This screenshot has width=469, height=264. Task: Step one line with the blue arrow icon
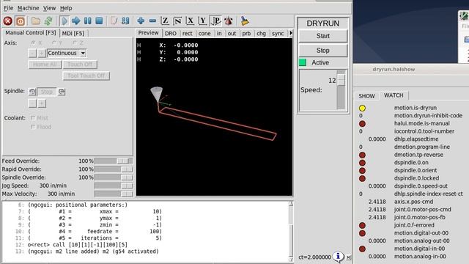point(76,21)
